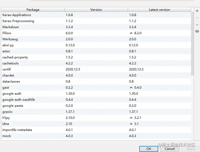This screenshot has width=200, height=152.
Task: Select the mock package row
Action: [x=96, y=136]
